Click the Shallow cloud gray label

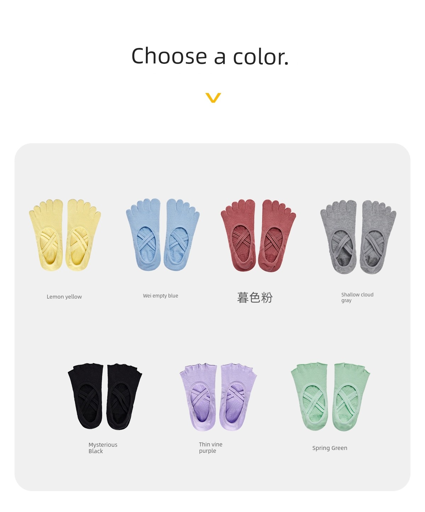(357, 297)
